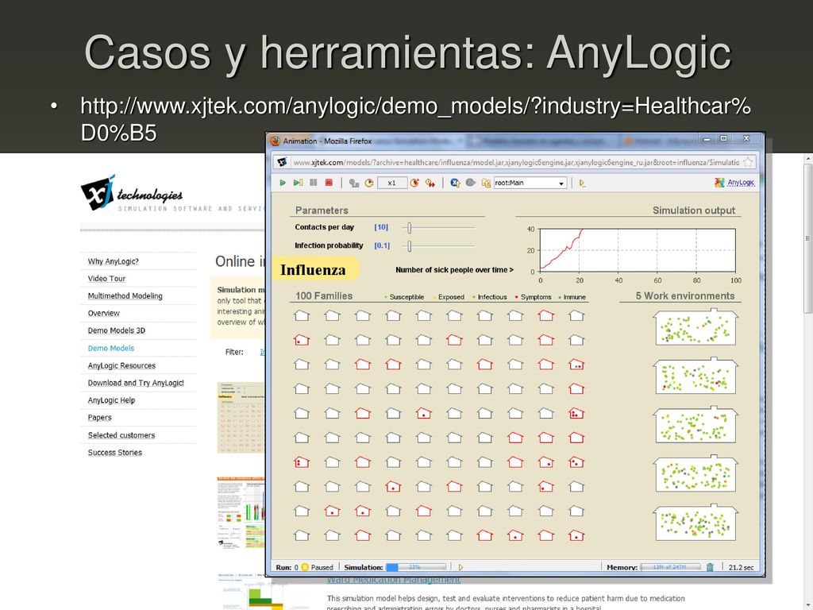Click the slide's xjtek.com demo models URL

tap(415, 119)
